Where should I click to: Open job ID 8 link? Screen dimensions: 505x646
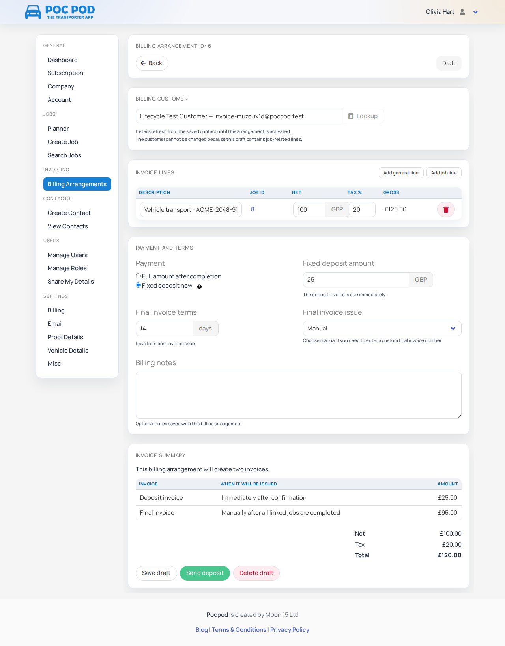[252, 209]
